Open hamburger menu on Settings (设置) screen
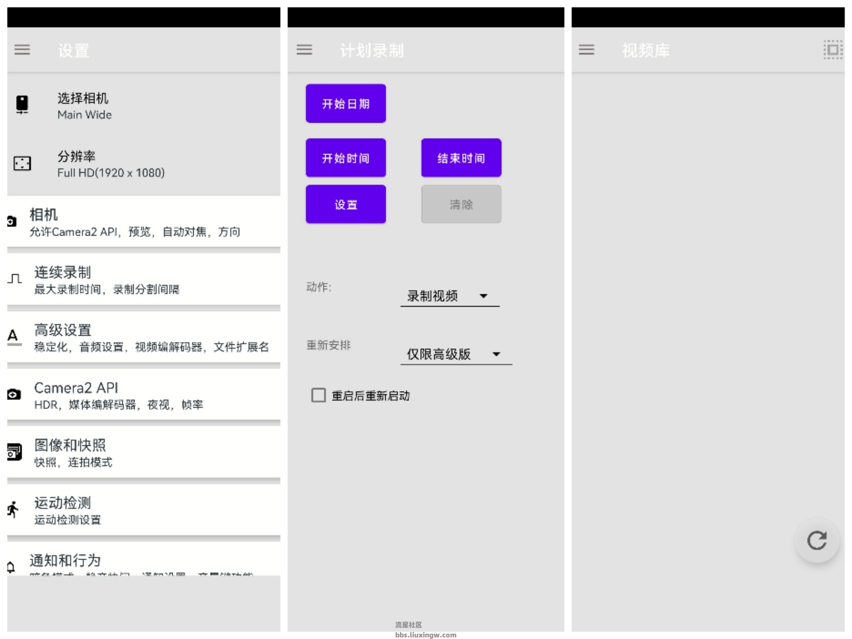Image resolution: width=852 pixels, height=639 pixels. (x=22, y=50)
